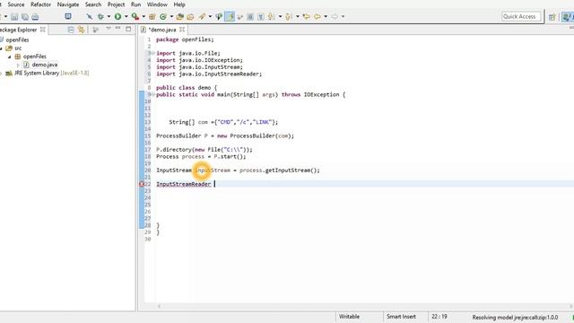Collapse the main method fold on line 9
This screenshot has width=574, height=323.
[153, 95]
